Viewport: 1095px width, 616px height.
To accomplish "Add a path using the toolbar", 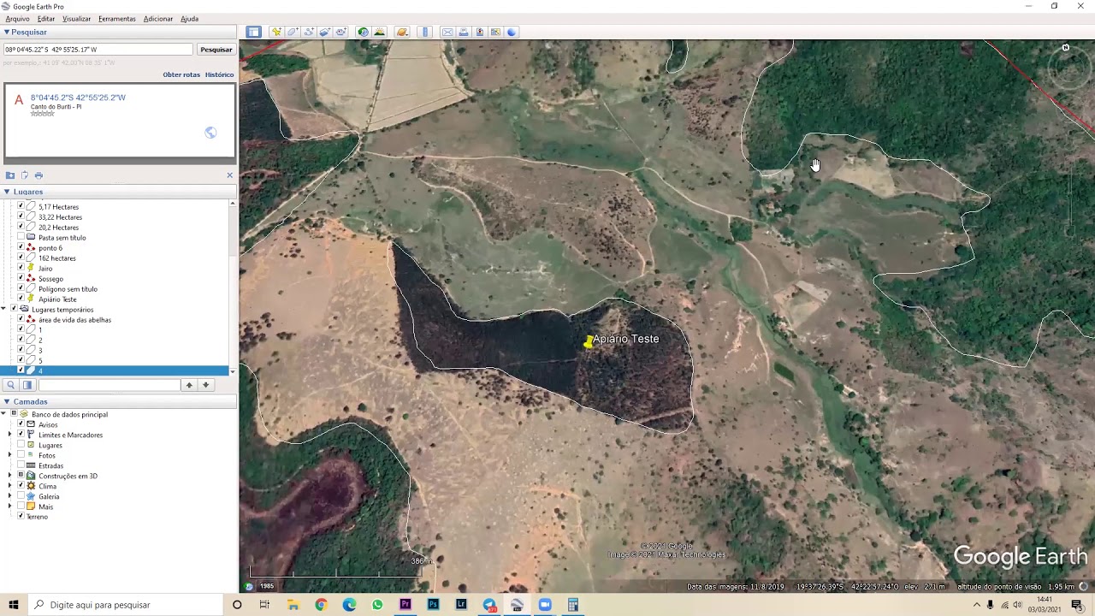I will click(309, 32).
